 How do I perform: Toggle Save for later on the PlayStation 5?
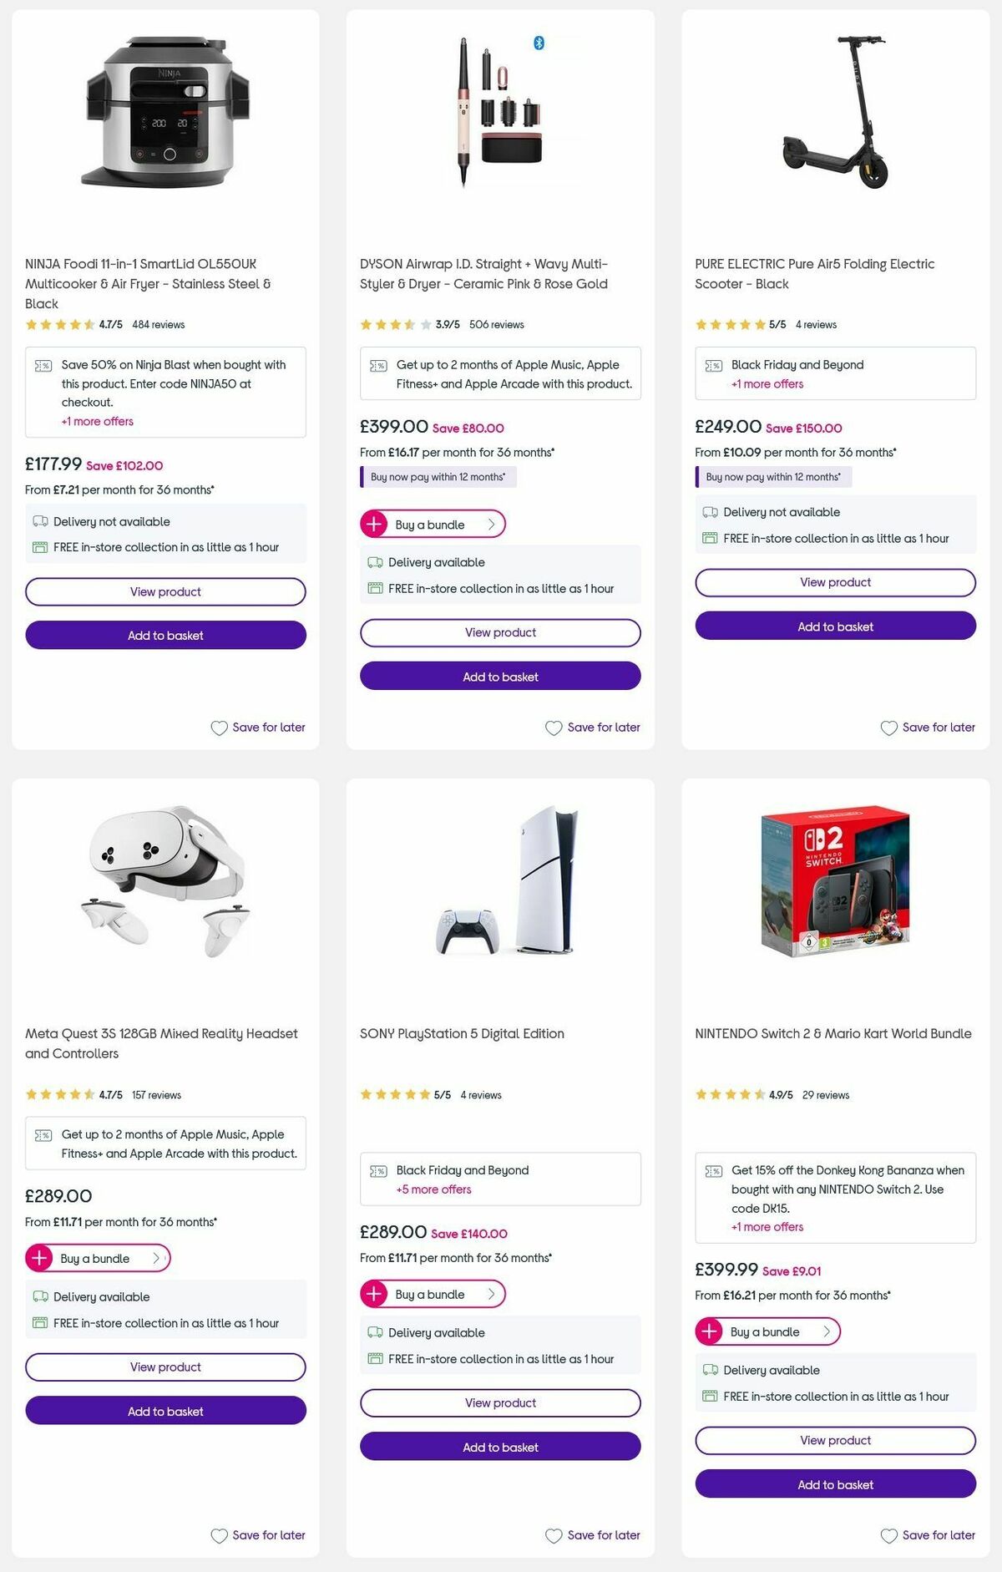point(592,1535)
